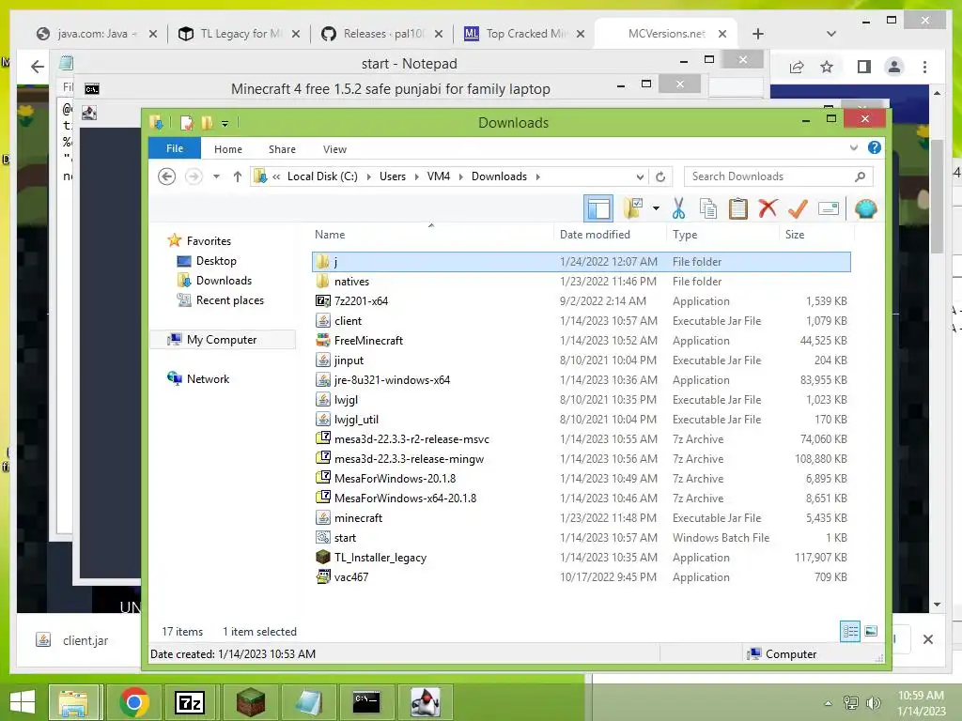Open 7-Zip from the taskbar
Image resolution: width=962 pixels, height=721 pixels.
pos(190,702)
